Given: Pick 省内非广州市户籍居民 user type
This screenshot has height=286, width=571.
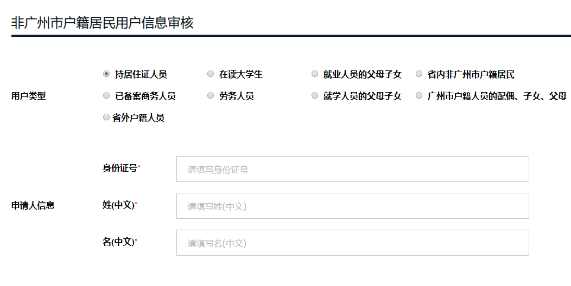Looking at the screenshot, I should 419,74.
